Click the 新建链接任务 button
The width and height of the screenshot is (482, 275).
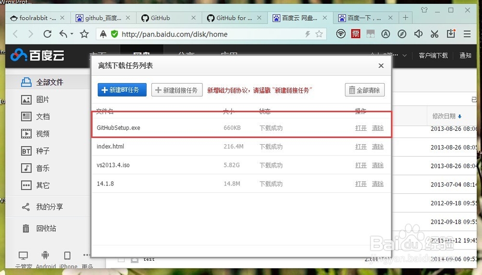click(177, 90)
